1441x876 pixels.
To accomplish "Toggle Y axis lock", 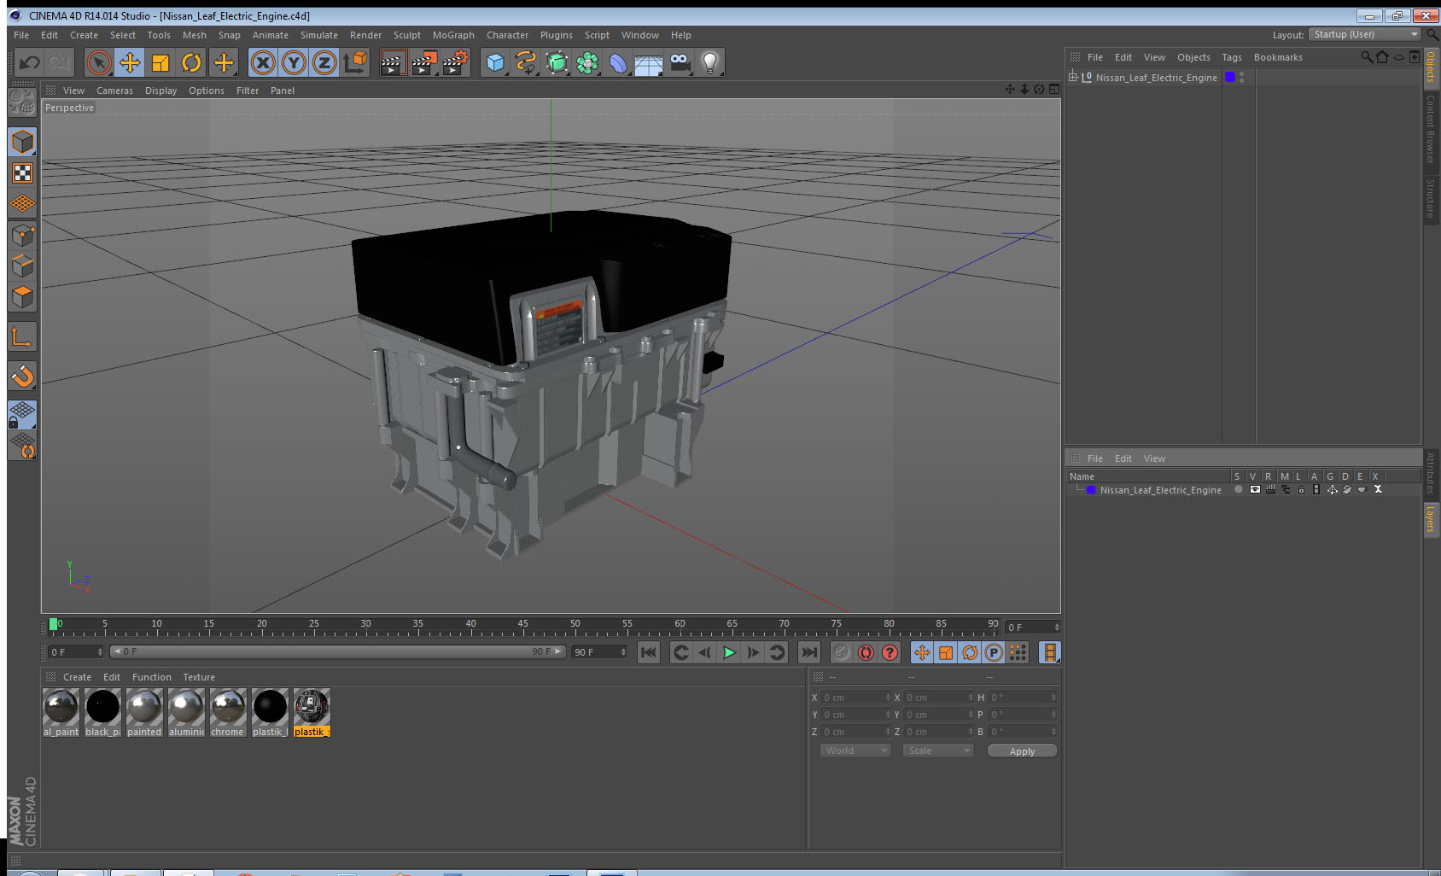I will (294, 62).
